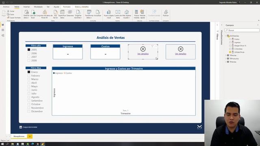The width and height of the screenshot is (260, 146).
Task: Check the Costos field checkbox
Action: pos(230,39)
